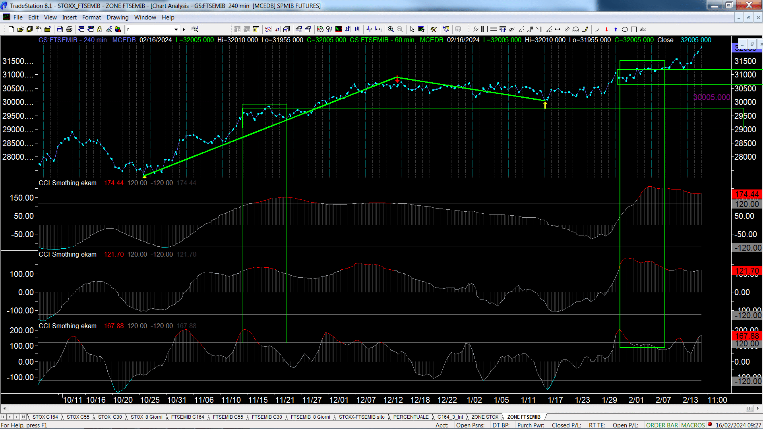Select the pencil trendline drawing tool
Screen dimensions: 763x429
(585, 29)
